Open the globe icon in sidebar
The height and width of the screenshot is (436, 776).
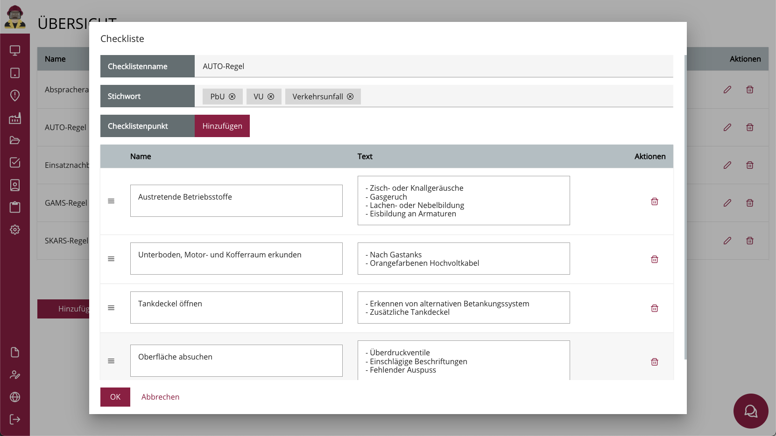coord(15,397)
